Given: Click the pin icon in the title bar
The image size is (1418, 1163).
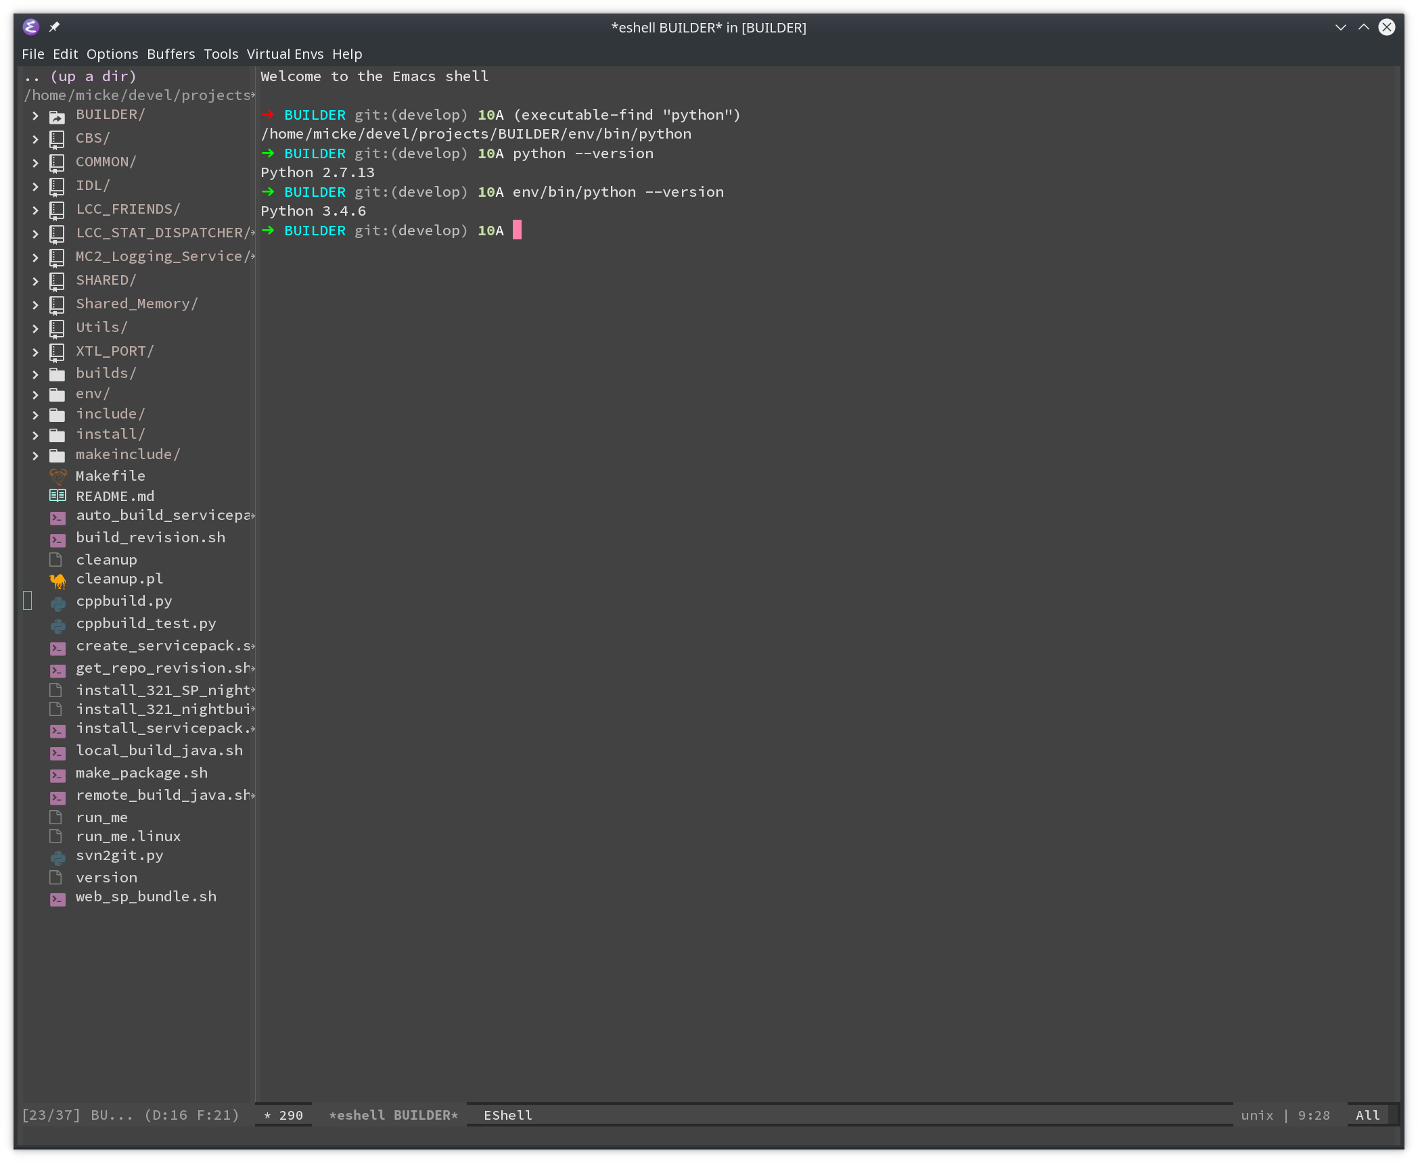Looking at the screenshot, I should (x=54, y=27).
